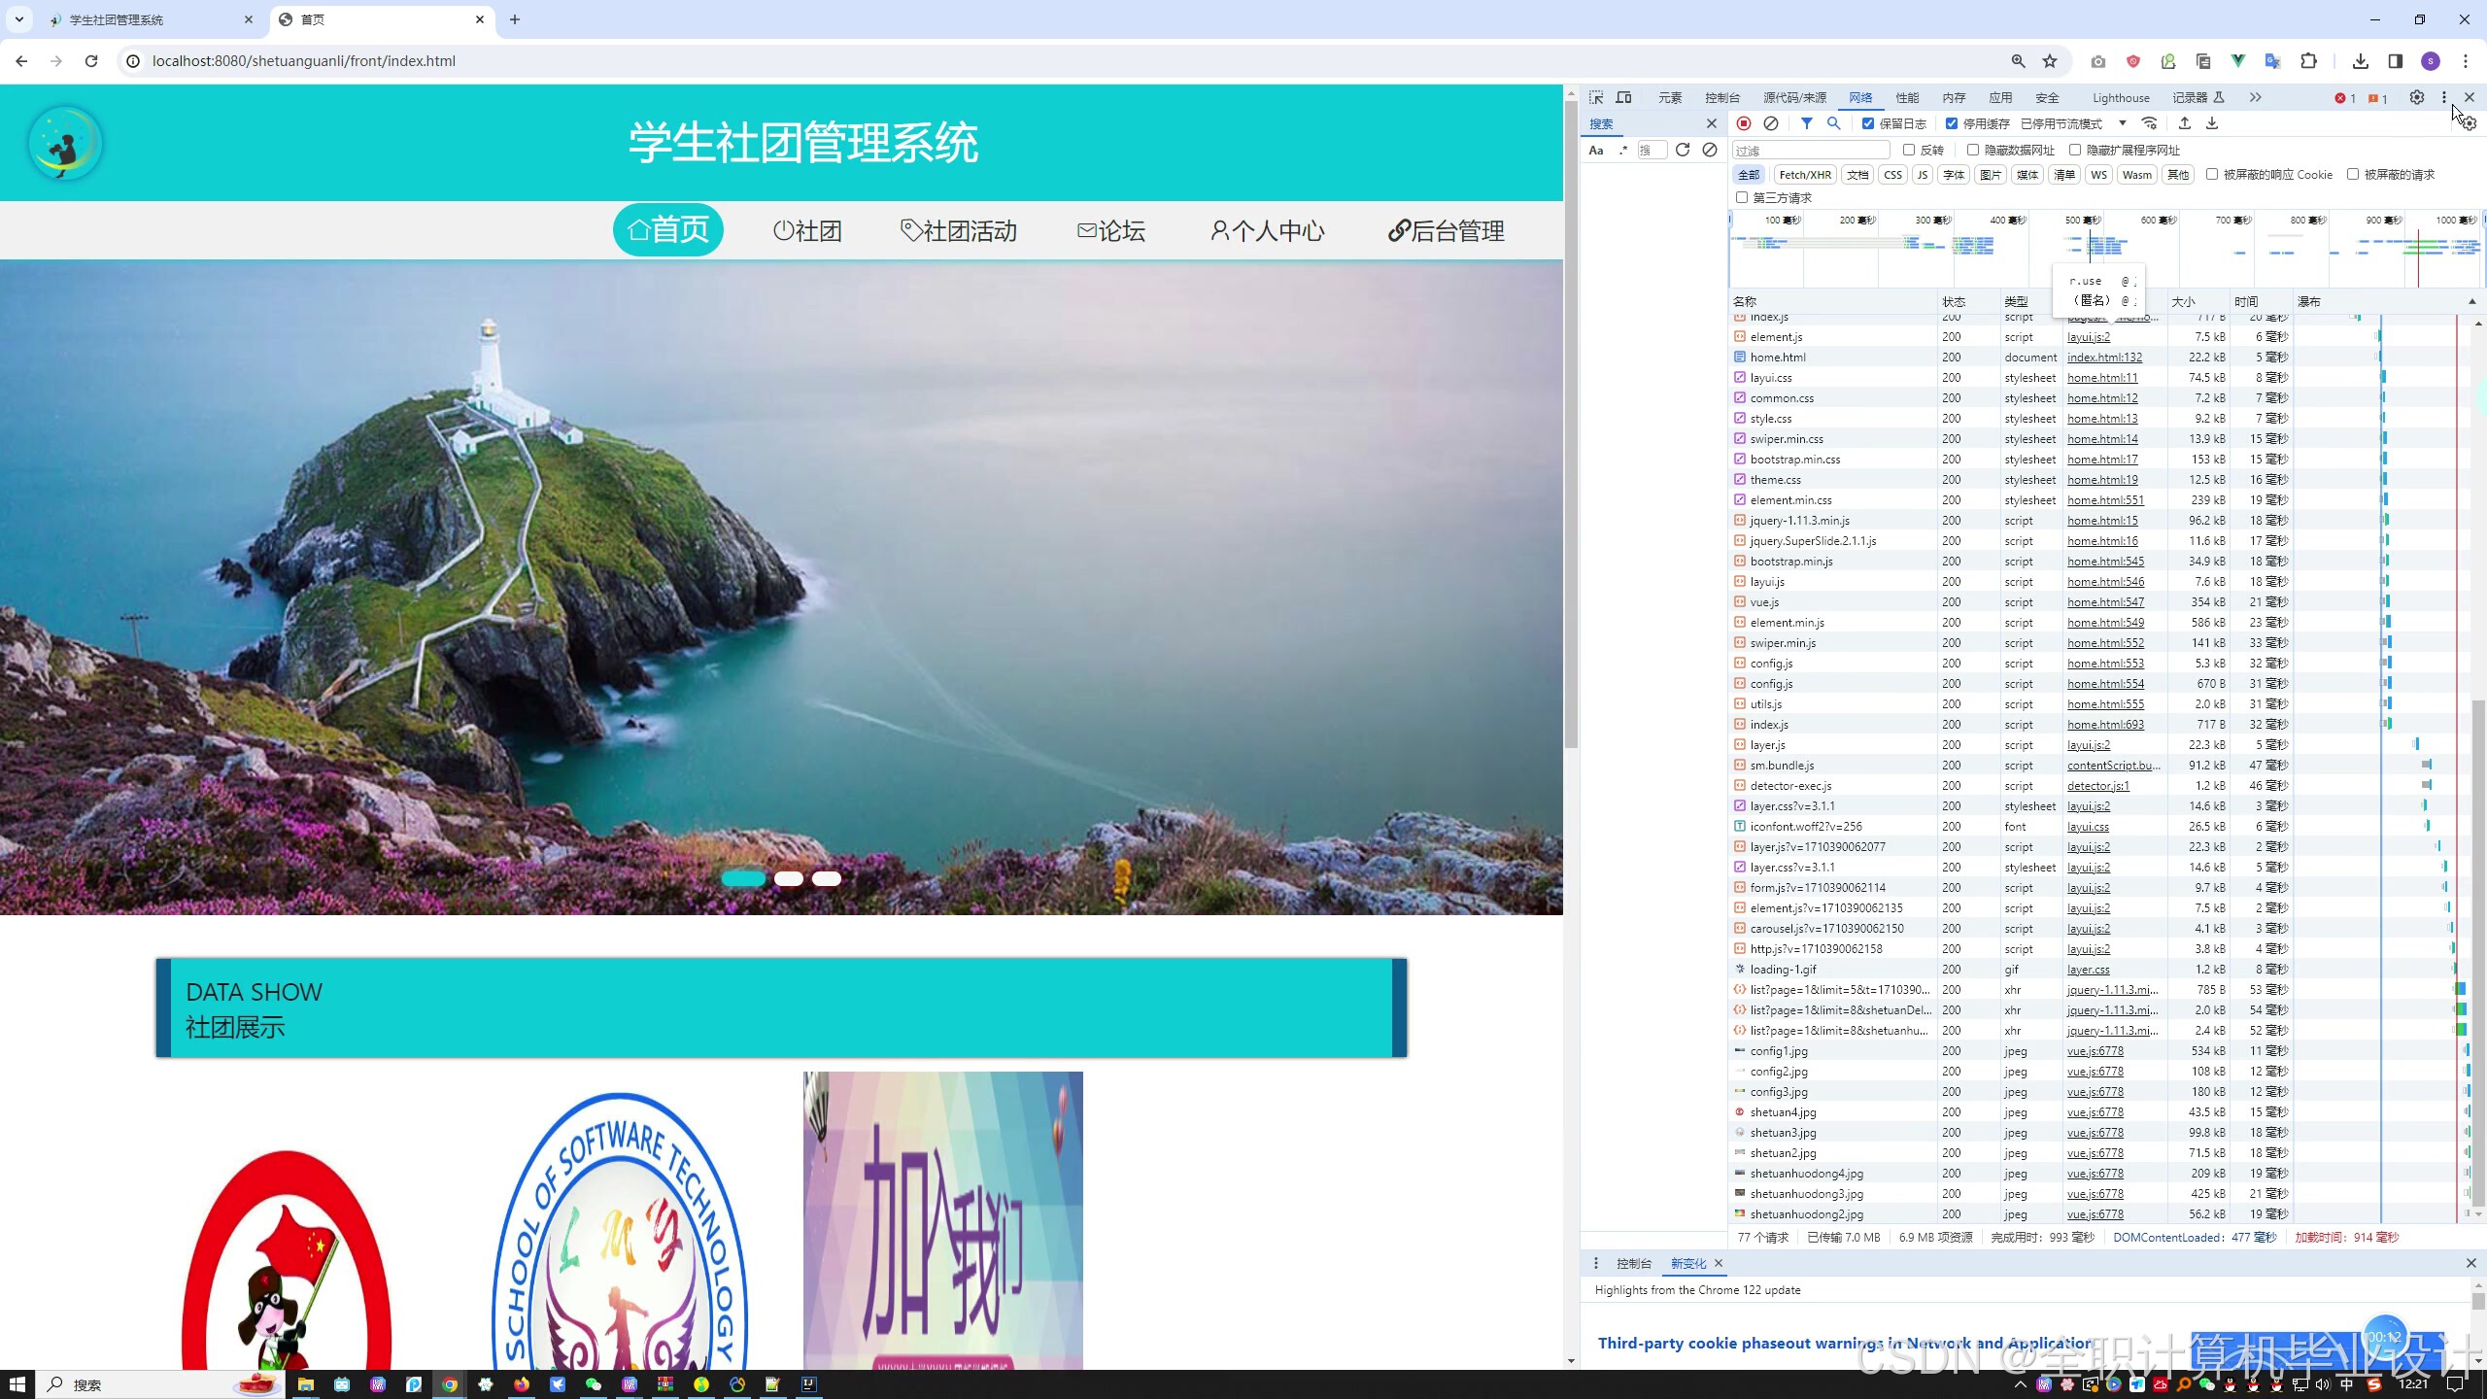This screenshot has height=1399, width=2487.
Task: Clear the network log with the ban icon
Action: tap(1771, 123)
